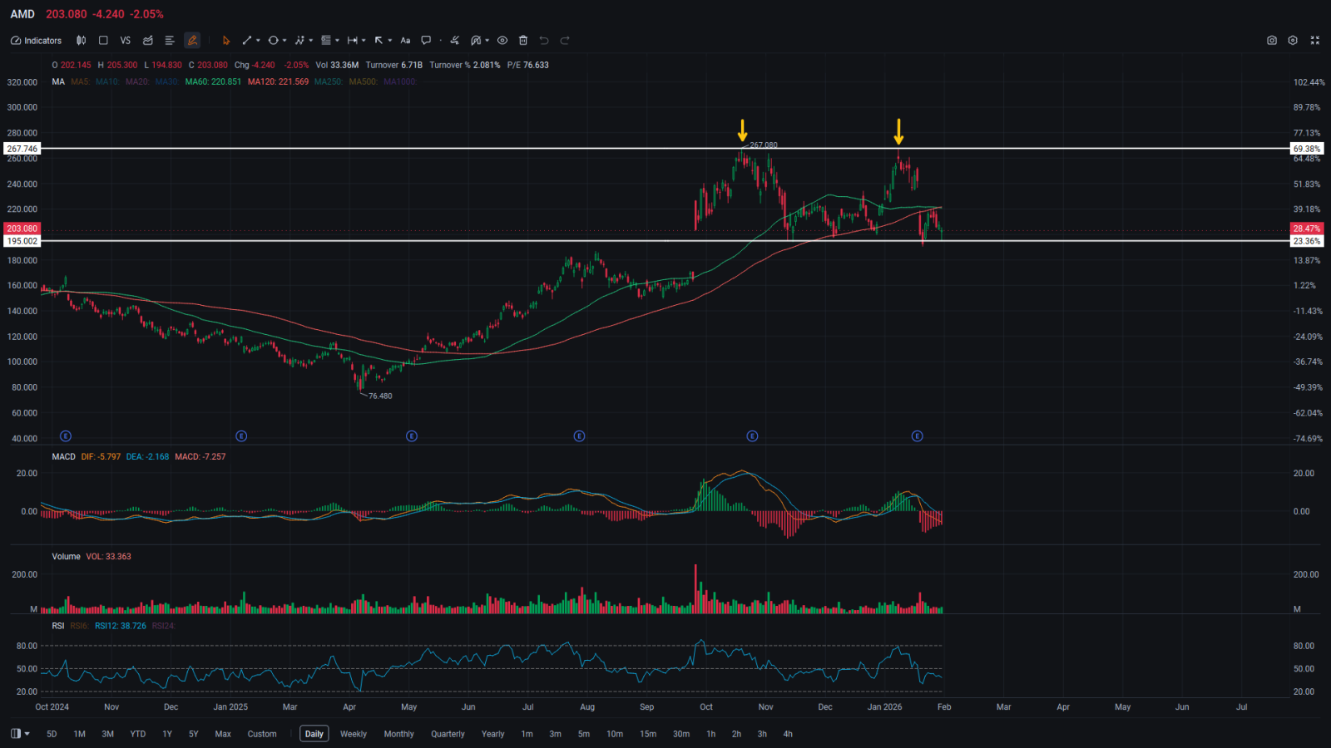Screen dimensions: 1331x748
Task: Select the 267.746 horizontal line price label
Action: coord(22,149)
